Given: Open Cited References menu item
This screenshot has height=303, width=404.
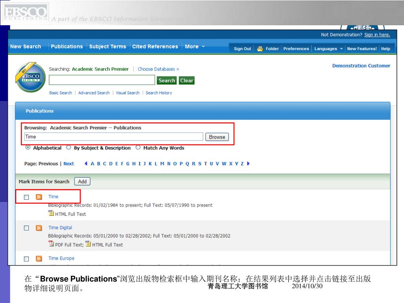Looking at the screenshot, I should click(155, 47).
